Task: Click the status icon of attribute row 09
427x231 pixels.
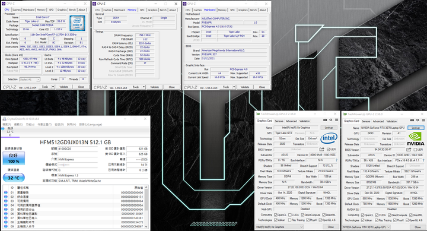Action: [6, 226]
